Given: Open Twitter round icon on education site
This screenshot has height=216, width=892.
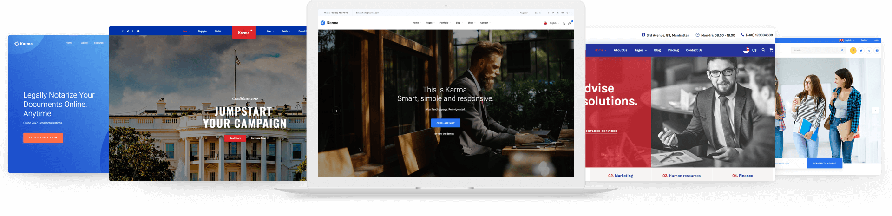Looking at the screenshot, I should (861, 50).
